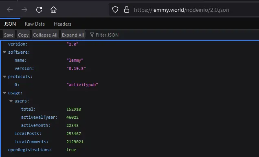Select the software version "0.19.3" value
259x157 pixels.
pos(76,68)
